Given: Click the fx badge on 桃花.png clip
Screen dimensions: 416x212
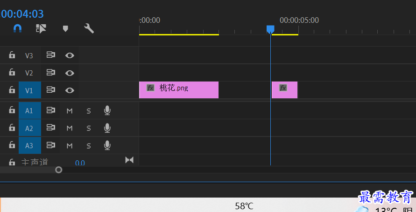Looking at the screenshot, I should click(x=150, y=88).
